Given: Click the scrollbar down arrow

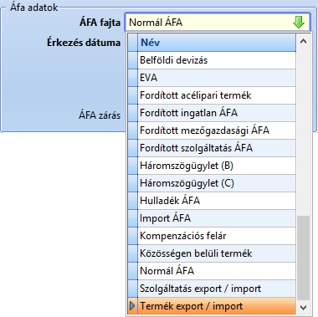Looking at the screenshot, I should (303, 308).
